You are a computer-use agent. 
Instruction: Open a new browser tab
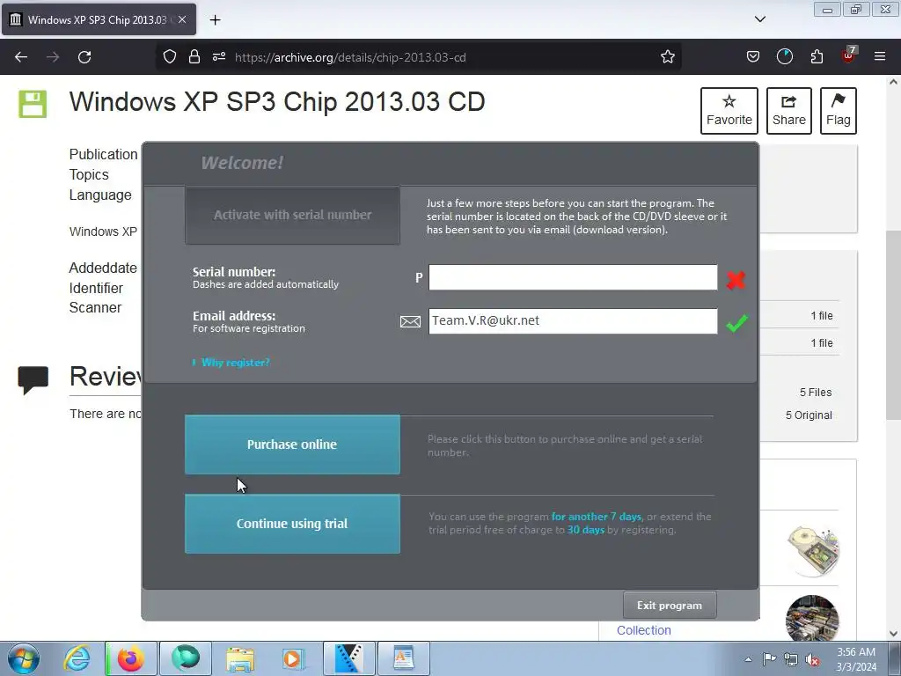(215, 20)
